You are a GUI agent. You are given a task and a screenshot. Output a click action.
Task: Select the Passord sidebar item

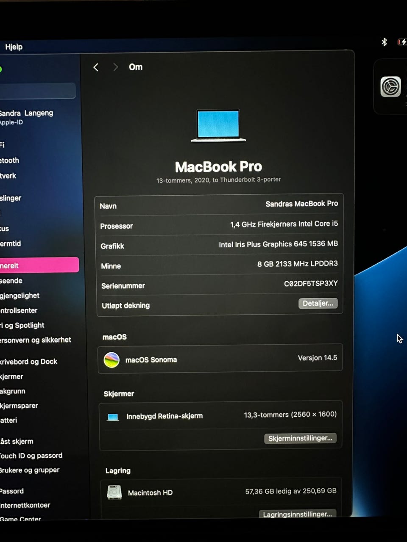[x=12, y=491]
